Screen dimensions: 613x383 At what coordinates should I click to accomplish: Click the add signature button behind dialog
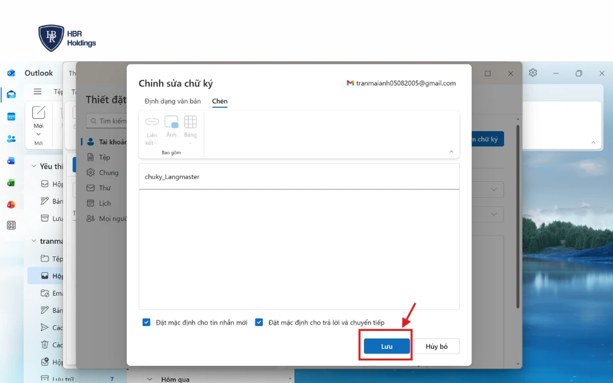tap(487, 139)
